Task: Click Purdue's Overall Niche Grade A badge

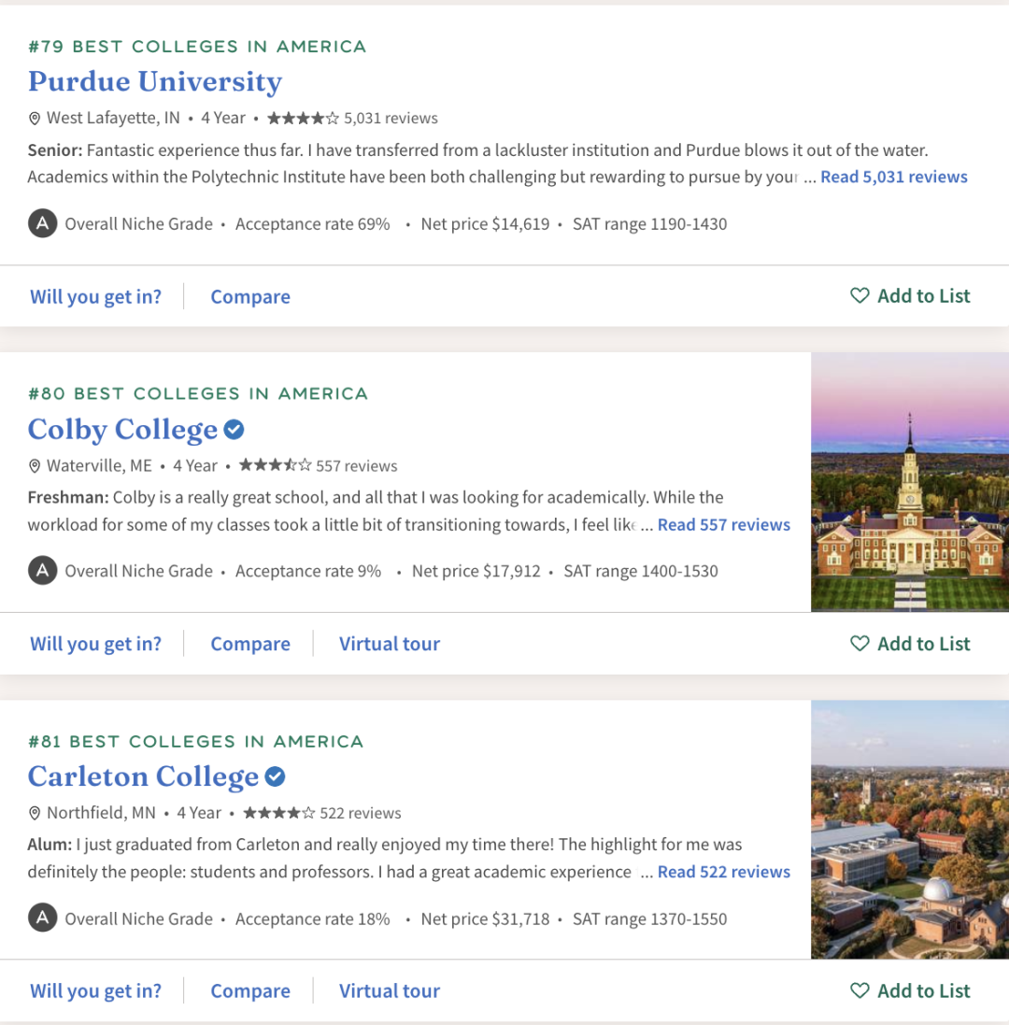Action: click(42, 224)
